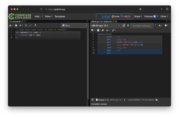Reload the page with the browser refresh icon
This screenshot has height=117, width=179.
[41, 9]
